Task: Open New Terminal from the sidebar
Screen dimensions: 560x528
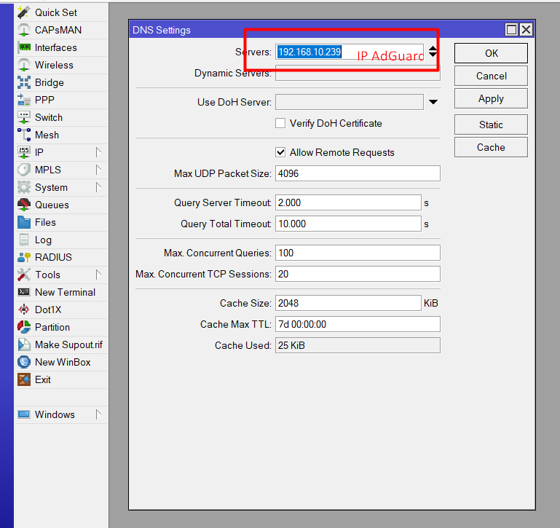Action: 61,292
